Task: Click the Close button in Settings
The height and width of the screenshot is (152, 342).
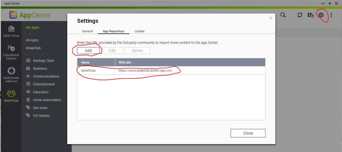Action: (x=248, y=133)
